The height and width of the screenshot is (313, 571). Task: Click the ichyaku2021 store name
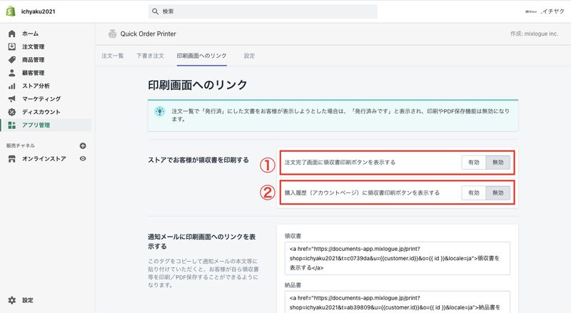(x=38, y=11)
